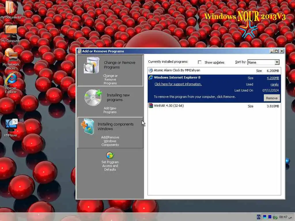Maximize the Add or Remove Programs window
This screenshot has height=221, width=295.
click(x=276, y=51)
